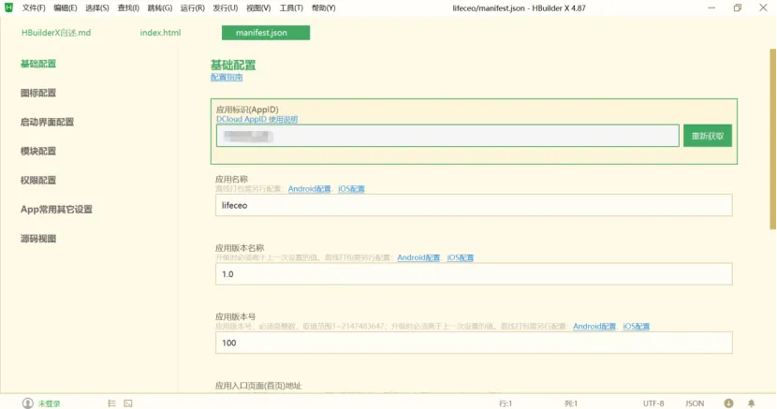Open the 跳转(G) menu
Image resolution: width=777 pixels, height=409 pixels.
160,7
